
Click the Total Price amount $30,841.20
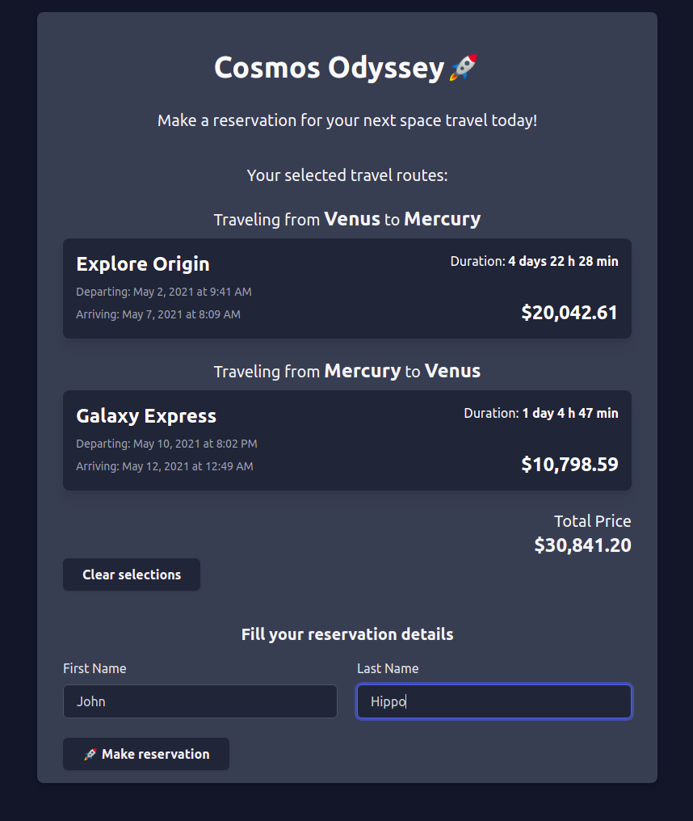point(582,545)
